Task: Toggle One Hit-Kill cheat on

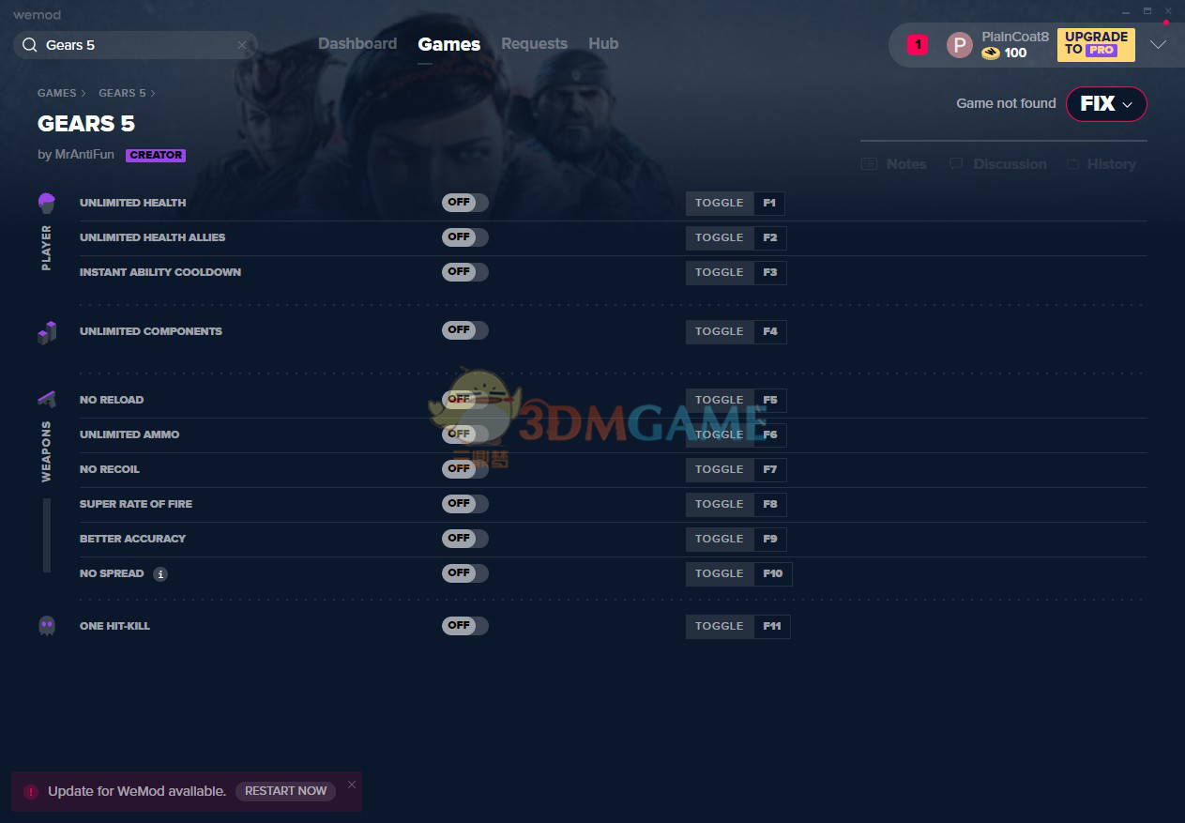Action: (464, 626)
